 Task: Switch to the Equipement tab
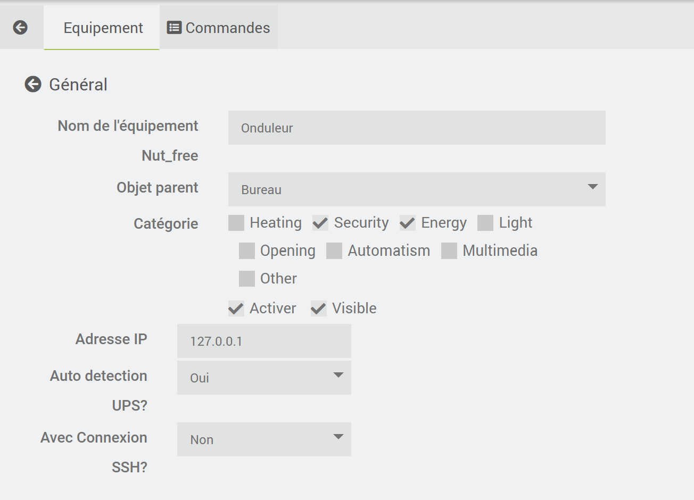(x=103, y=28)
